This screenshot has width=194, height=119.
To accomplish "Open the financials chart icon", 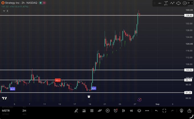I will point(84,111).
